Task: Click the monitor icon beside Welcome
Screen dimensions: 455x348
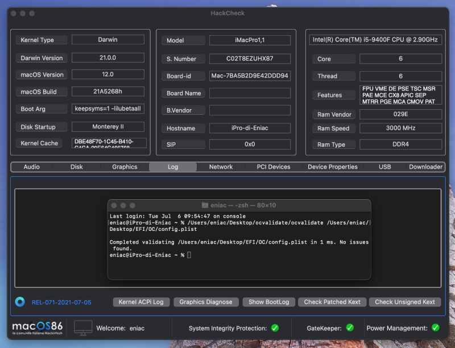Action: 83,328
